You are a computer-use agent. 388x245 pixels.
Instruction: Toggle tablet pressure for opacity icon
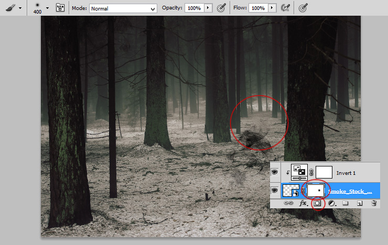coord(221,8)
